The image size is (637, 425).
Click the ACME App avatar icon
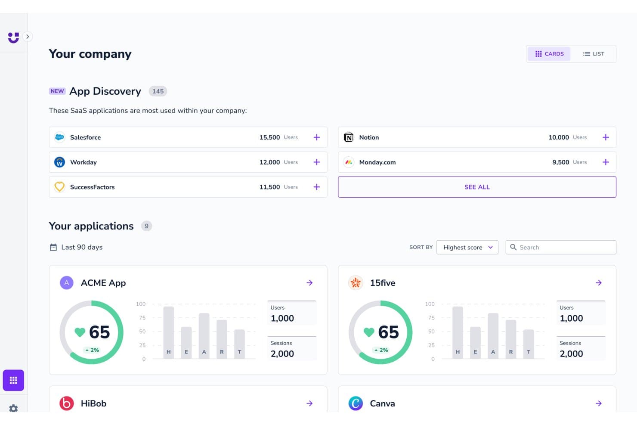(67, 283)
